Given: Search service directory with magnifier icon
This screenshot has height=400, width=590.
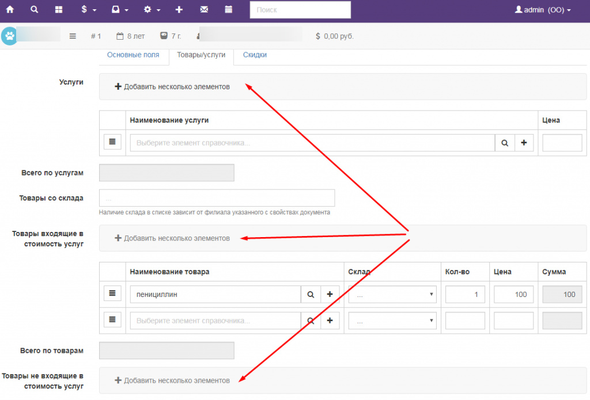Looking at the screenshot, I should pos(505,143).
